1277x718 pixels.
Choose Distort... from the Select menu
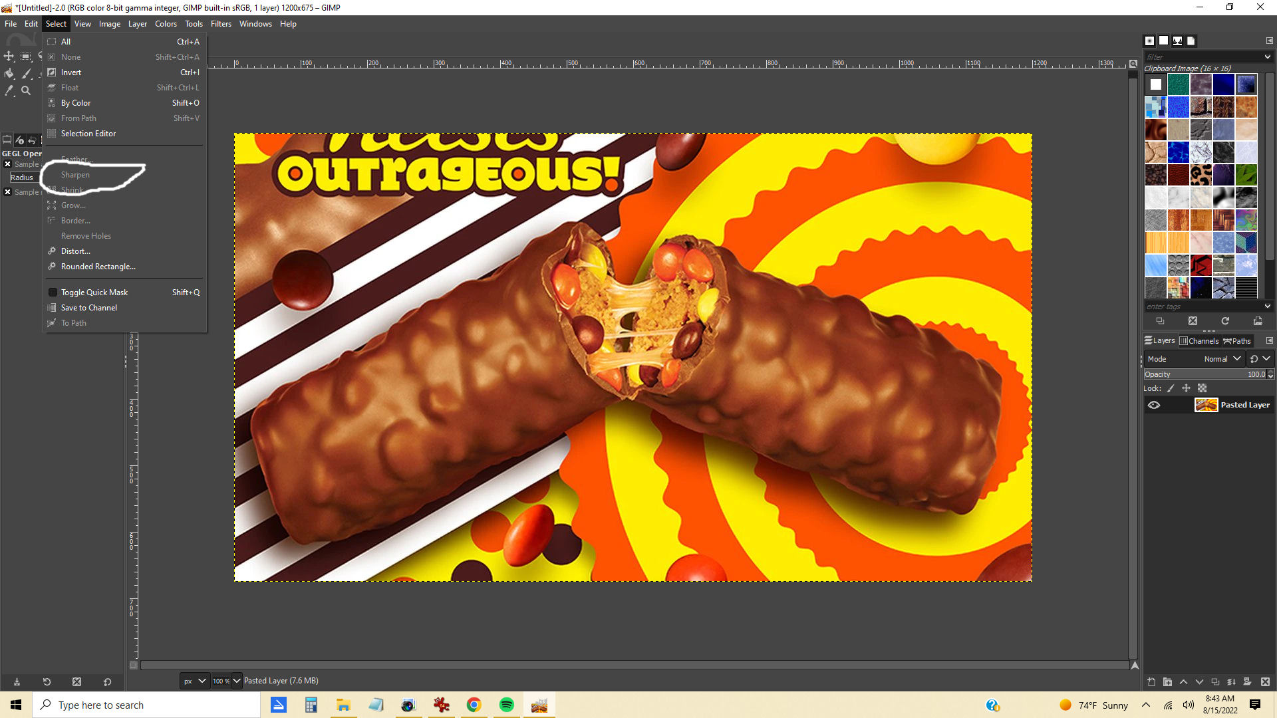coord(124,251)
